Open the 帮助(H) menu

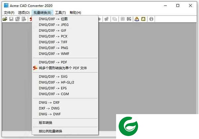(75, 13)
